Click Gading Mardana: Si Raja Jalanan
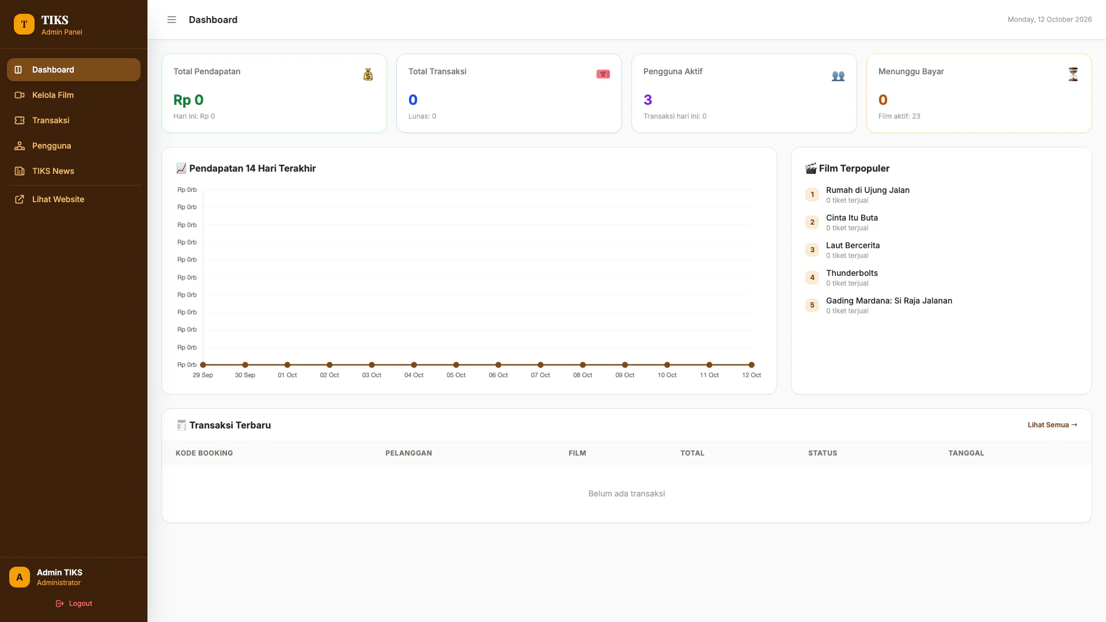Image resolution: width=1106 pixels, height=622 pixels. 889,301
